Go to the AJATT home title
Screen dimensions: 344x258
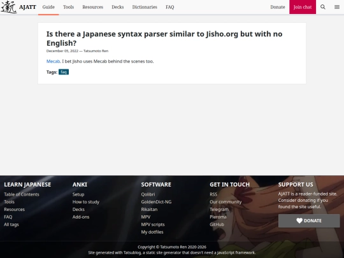point(27,7)
